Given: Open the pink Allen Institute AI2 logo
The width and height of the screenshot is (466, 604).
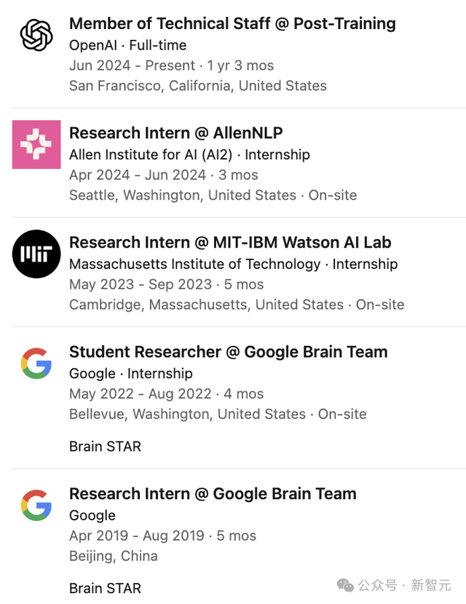Looking at the screenshot, I should pos(36,144).
